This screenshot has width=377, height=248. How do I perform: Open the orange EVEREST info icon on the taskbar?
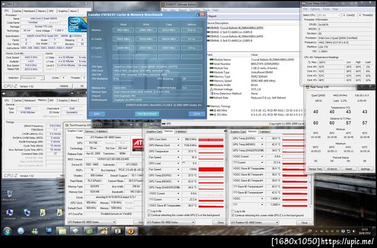(131, 231)
